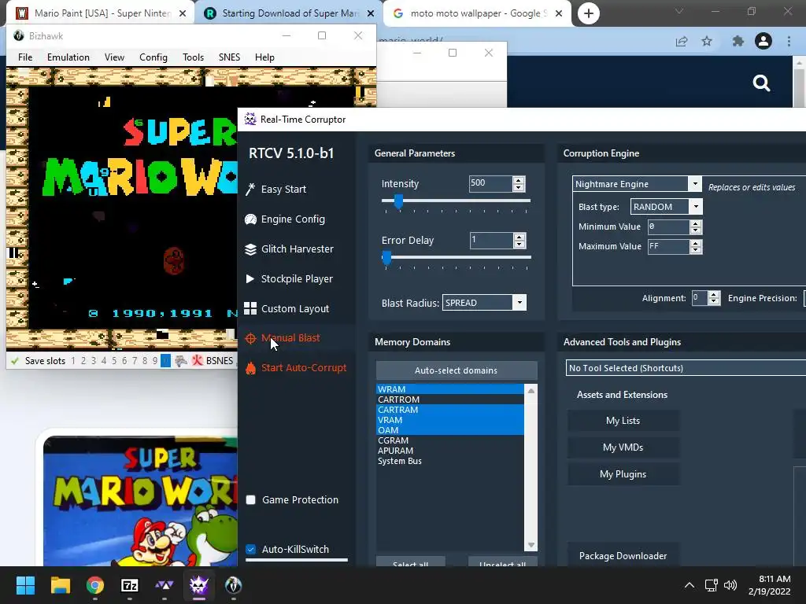Click Auto-select domains button
Image resolution: width=806 pixels, height=604 pixels.
(x=457, y=370)
